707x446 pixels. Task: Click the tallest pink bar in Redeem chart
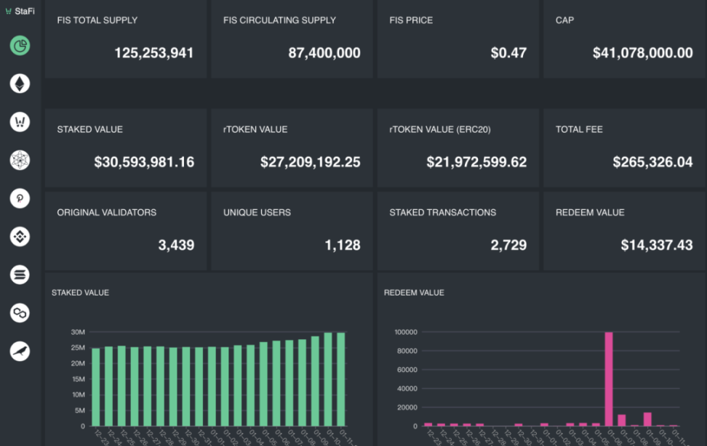click(609, 379)
